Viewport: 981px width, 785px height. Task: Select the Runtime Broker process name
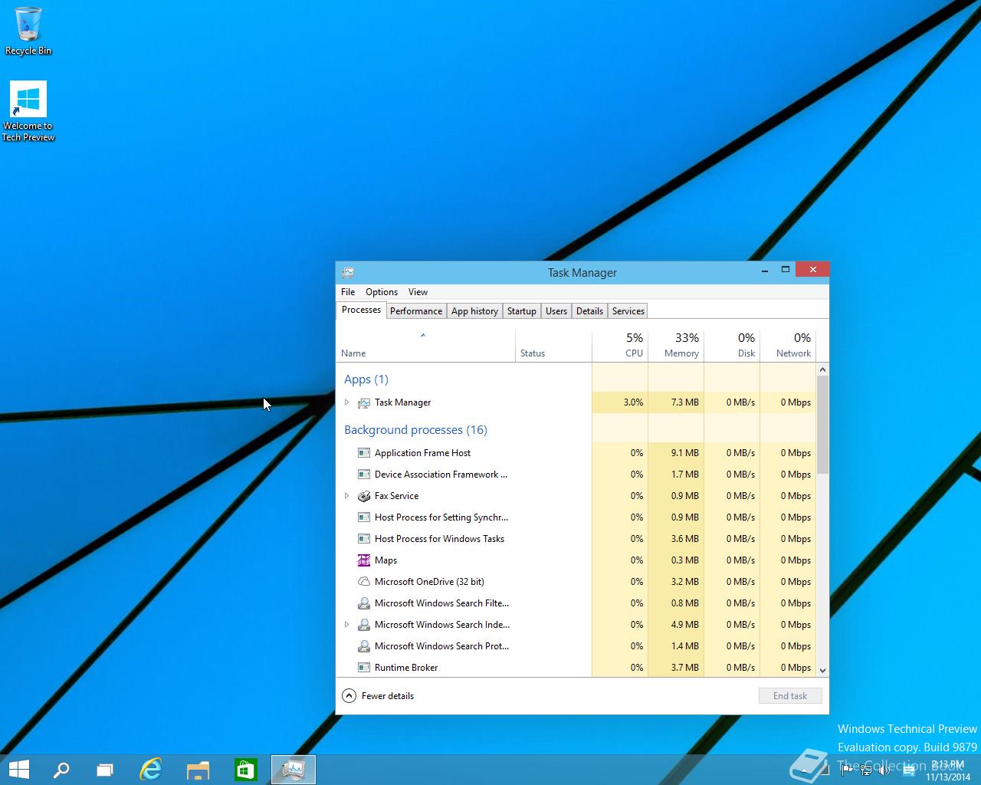[x=406, y=668]
